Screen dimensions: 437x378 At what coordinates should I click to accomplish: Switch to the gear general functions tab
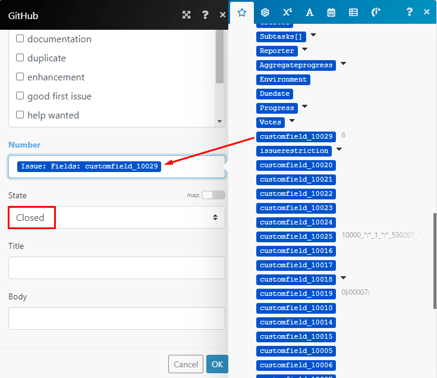pyautogui.click(x=265, y=12)
